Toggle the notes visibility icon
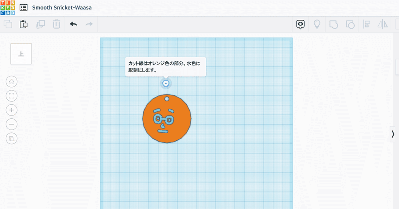This screenshot has width=399, height=209. click(x=300, y=24)
